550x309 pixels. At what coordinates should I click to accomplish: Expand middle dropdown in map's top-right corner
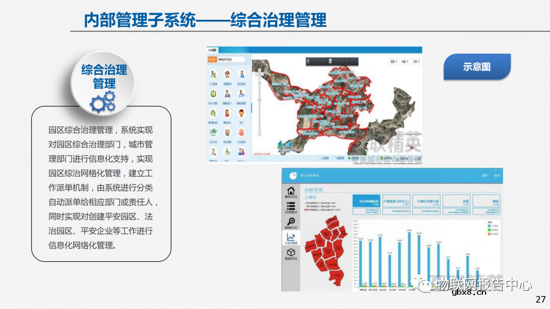(x=404, y=62)
